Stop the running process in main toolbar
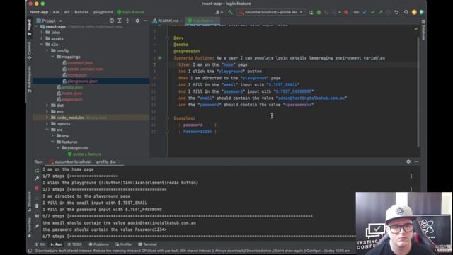This screenshot has width=453, height=255. [x=346, y=13]
